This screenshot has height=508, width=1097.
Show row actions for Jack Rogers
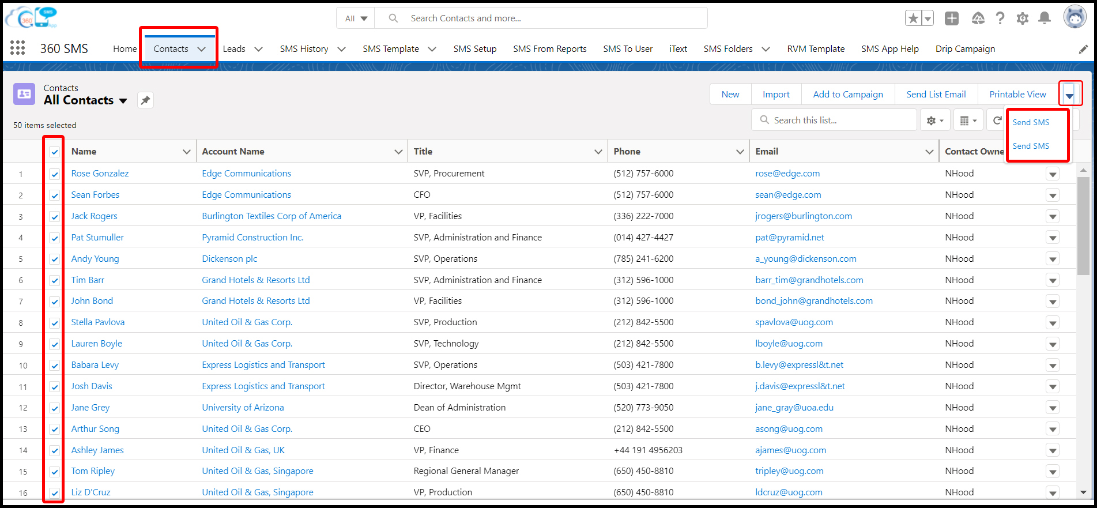pos(1053,217)
